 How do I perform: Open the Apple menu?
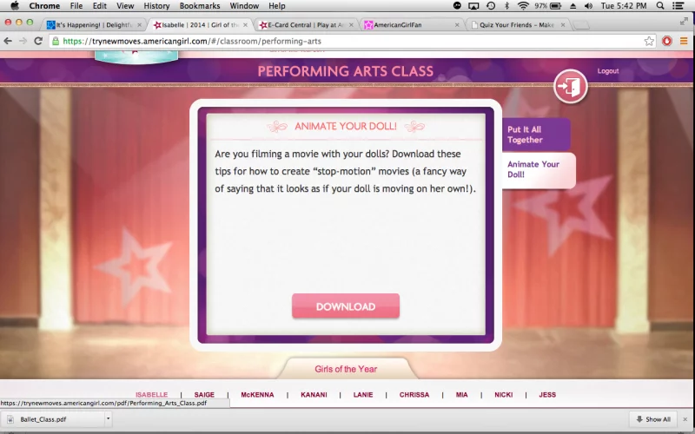coord(15,6)
